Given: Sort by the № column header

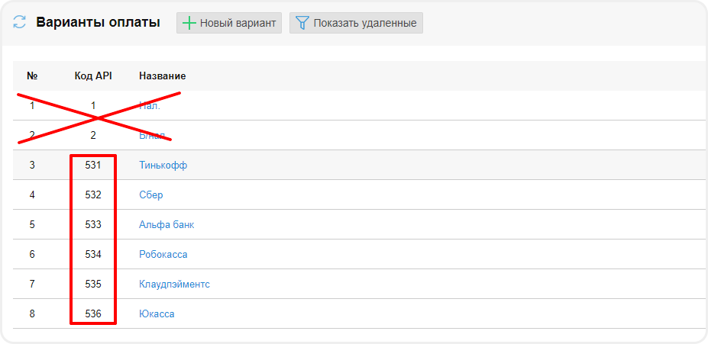Looking at the screenshot, I should pos(32,76).
